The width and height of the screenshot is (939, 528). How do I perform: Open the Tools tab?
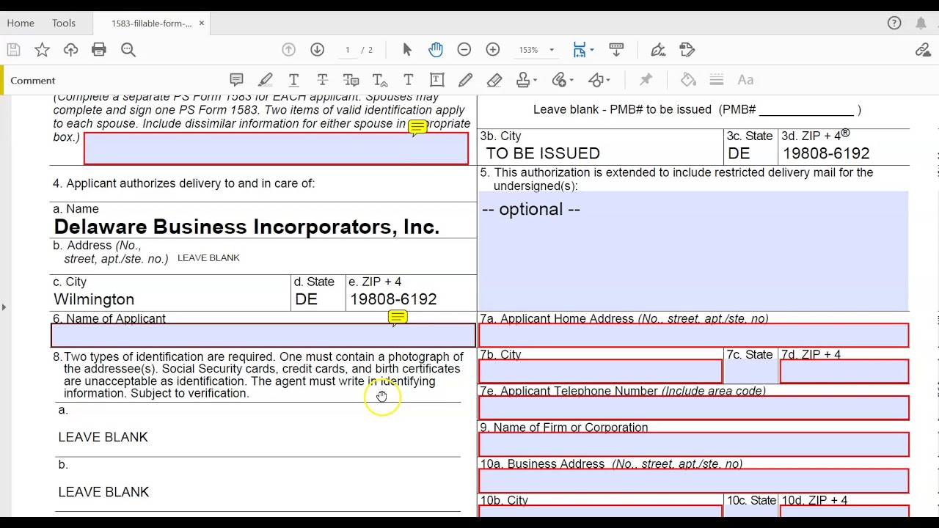tap(64, 23)
